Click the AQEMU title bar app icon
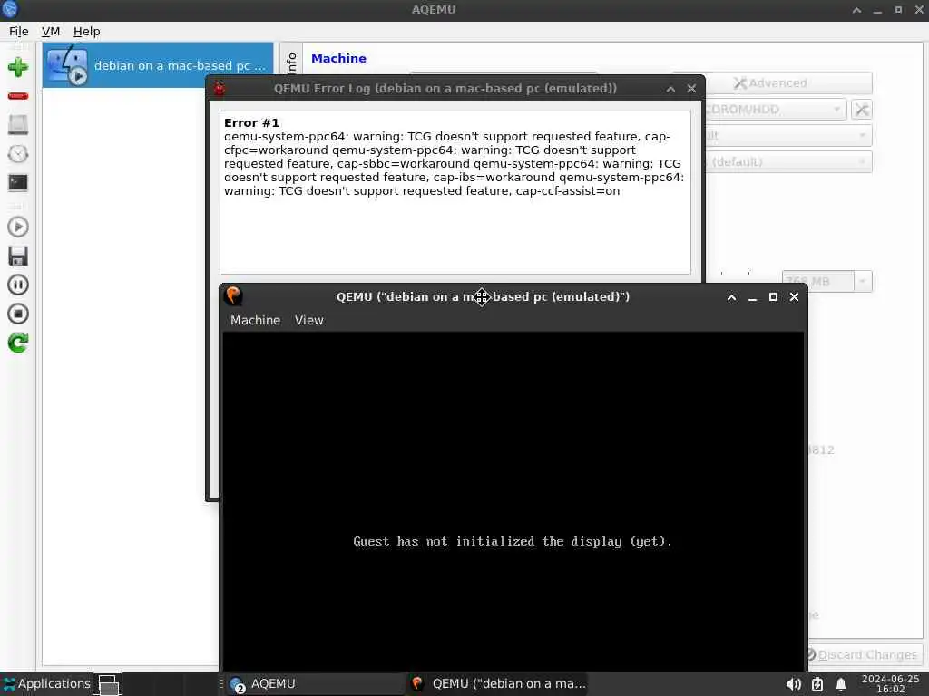 pos(9,9)
